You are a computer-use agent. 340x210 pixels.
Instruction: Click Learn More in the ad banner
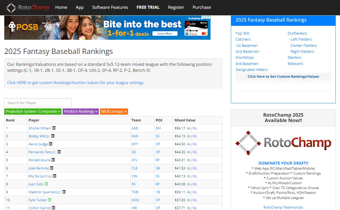pos(165,33)
